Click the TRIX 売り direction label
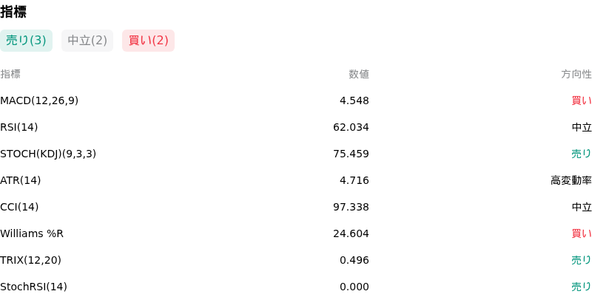The image size is (592, 294). pos(582,260)
